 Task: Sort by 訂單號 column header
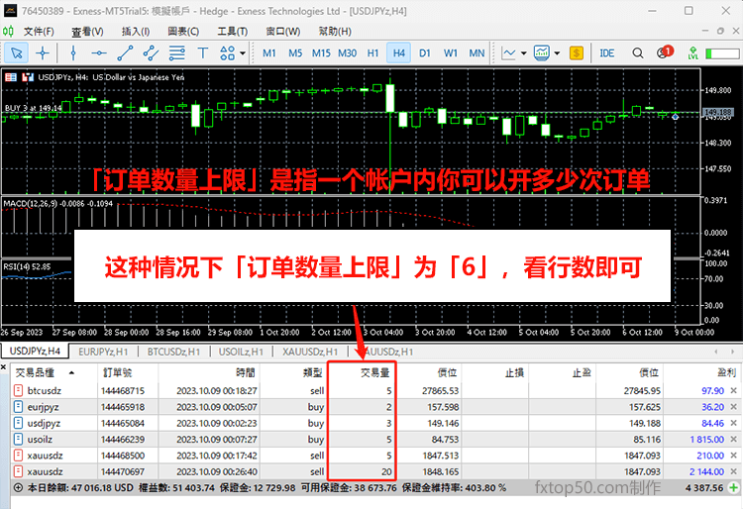point(128,372)
